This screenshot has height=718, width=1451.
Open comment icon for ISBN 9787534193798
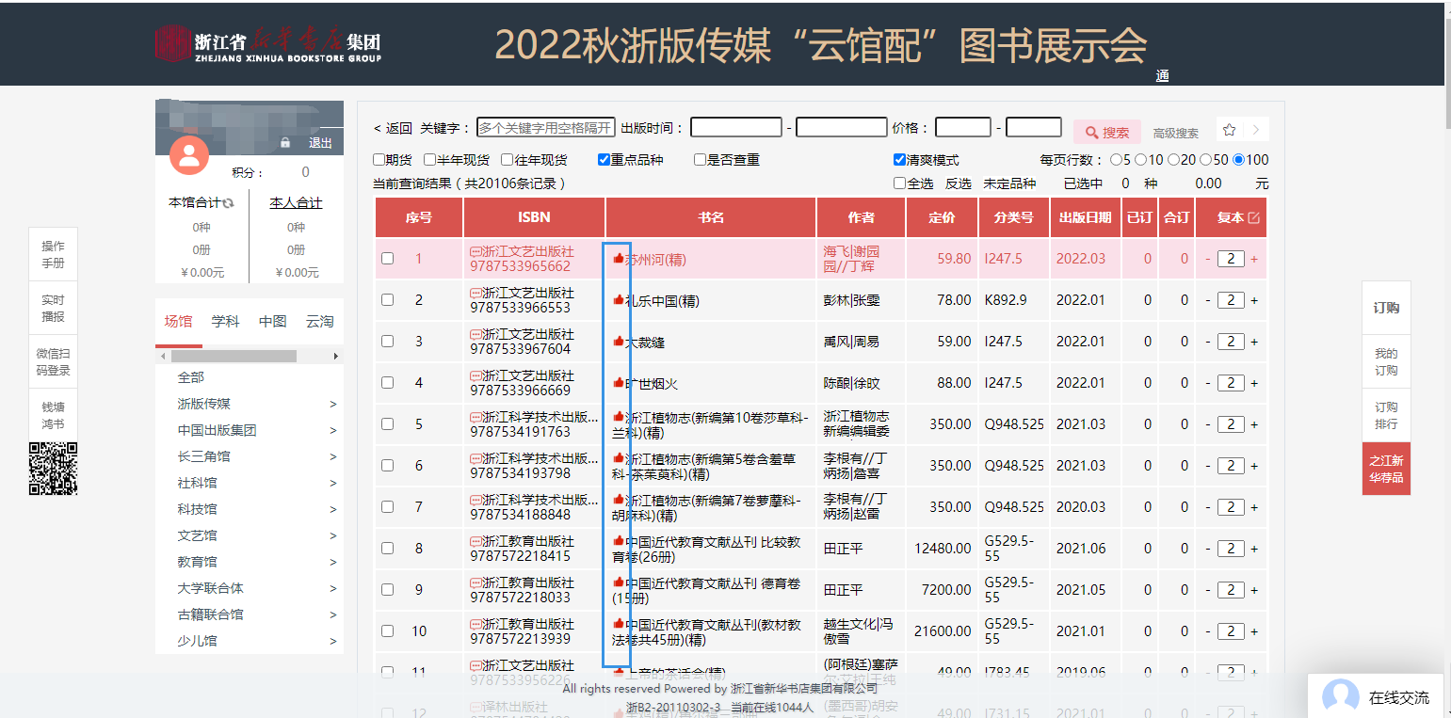[476, 458]
